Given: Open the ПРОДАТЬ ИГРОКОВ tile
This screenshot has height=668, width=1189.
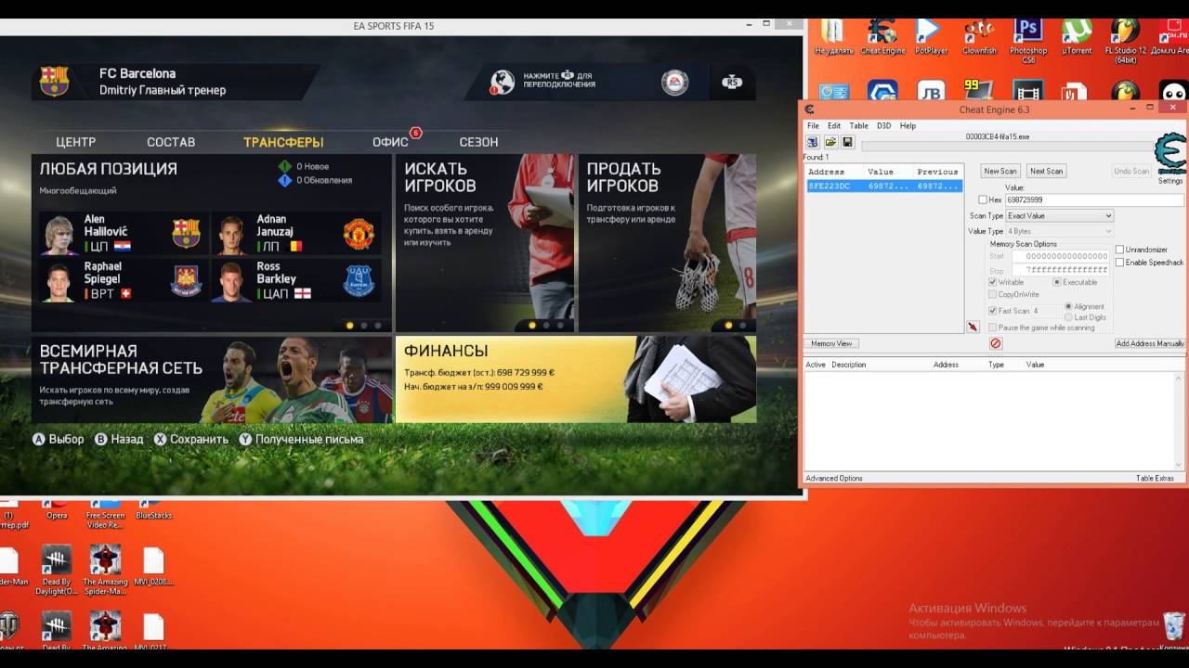Looking at the screenshot, I should click(667, 243).
